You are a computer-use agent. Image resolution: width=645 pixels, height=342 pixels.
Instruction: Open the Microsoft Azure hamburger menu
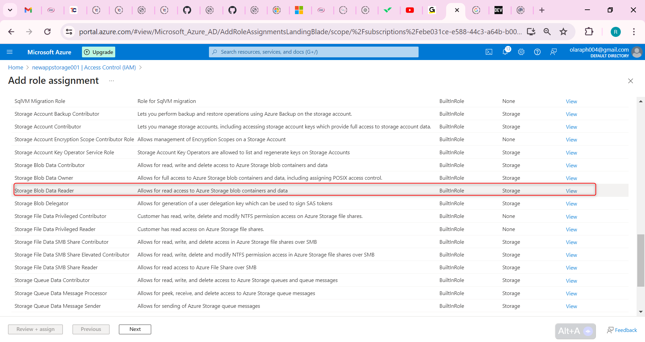tap(10, 52)
